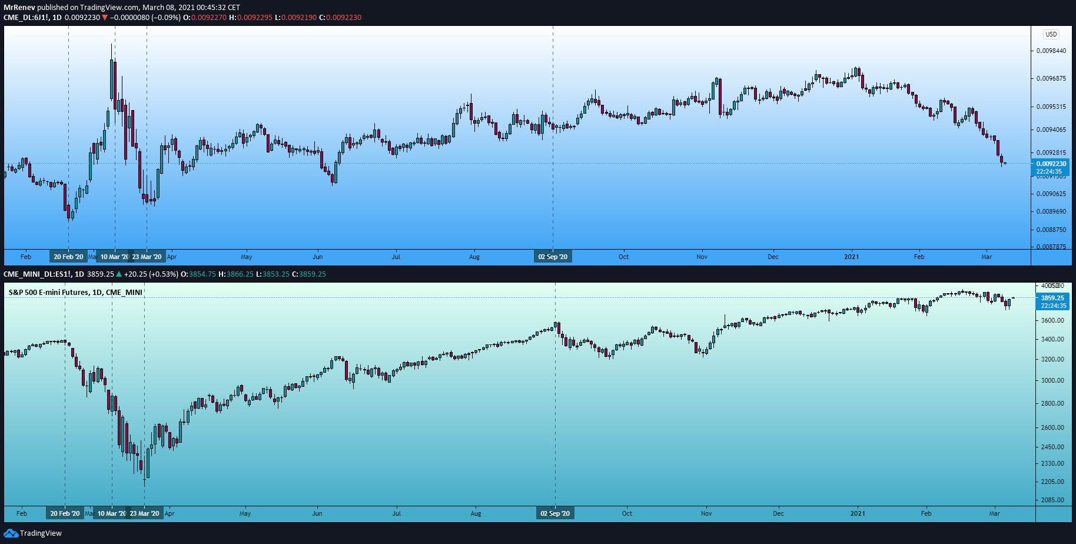Click the 0.0092230 current price label

pos(1051,164)
